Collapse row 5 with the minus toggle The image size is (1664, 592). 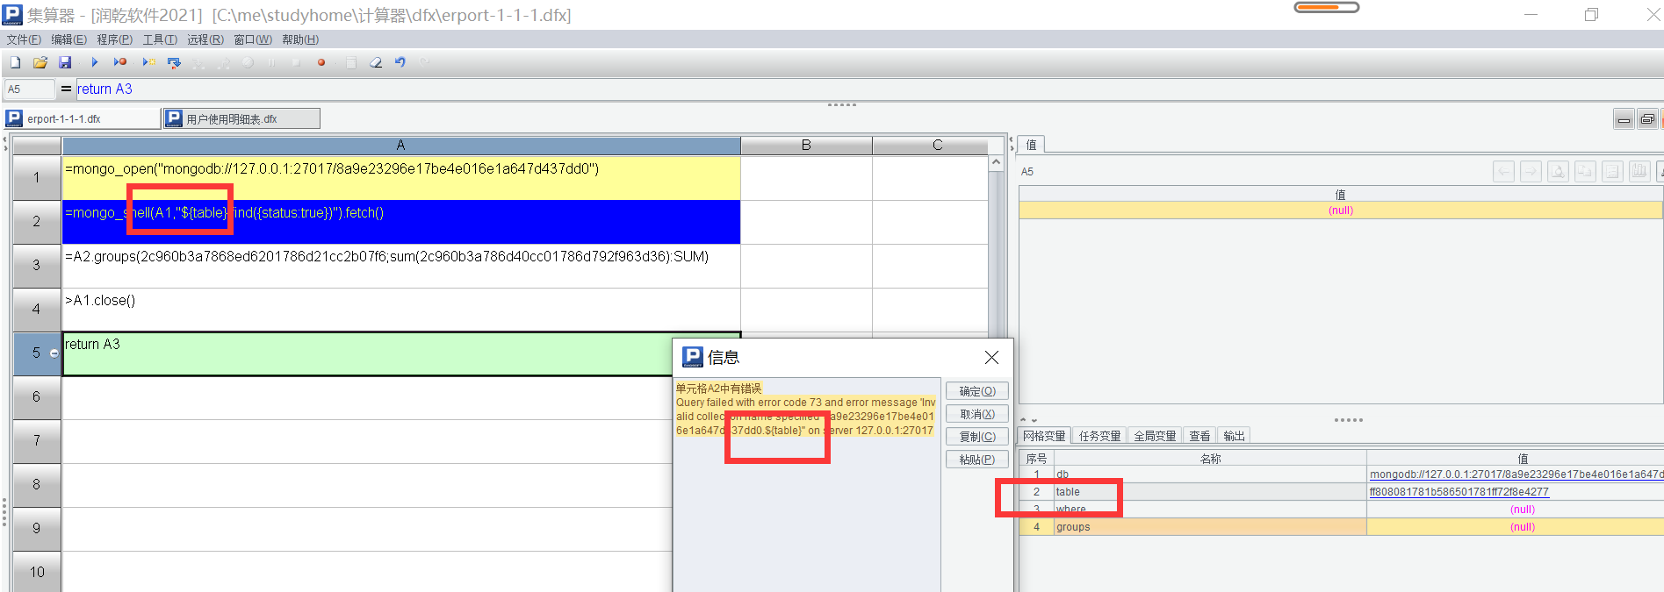coord(54,353)
